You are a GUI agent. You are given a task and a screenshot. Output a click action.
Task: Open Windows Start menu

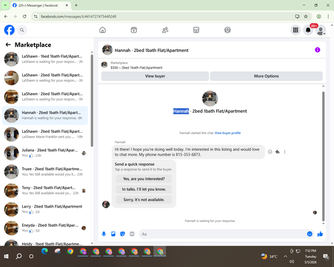[x=6, y=256]
